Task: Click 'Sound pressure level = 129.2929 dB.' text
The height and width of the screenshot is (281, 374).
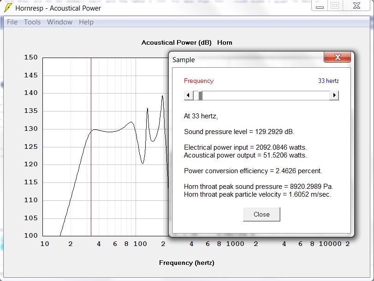Action: [239, 132]
